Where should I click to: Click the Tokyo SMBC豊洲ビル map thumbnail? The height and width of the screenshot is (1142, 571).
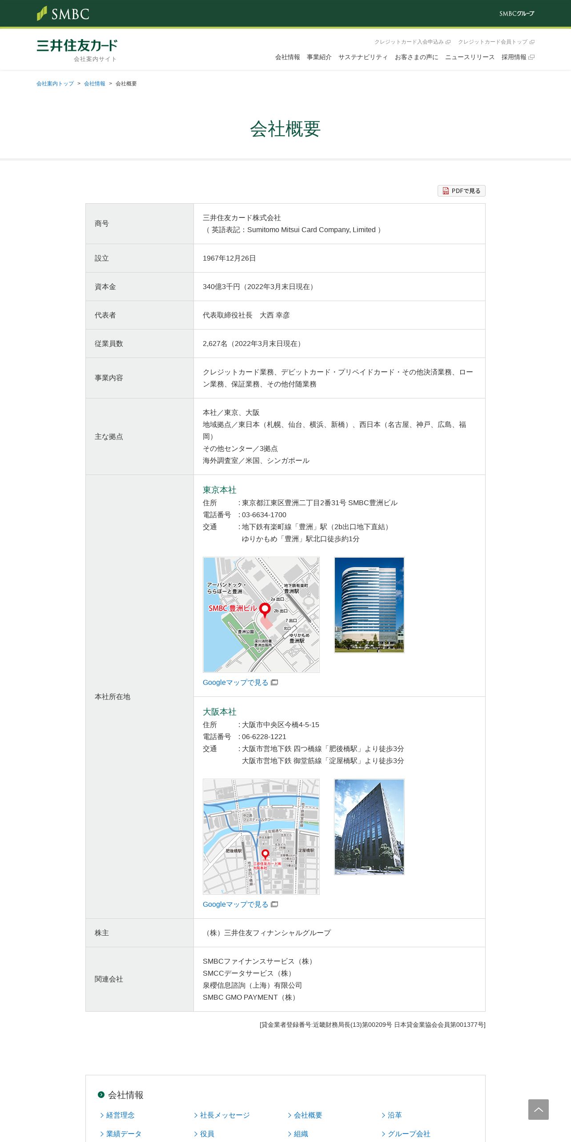coord(261,615)
